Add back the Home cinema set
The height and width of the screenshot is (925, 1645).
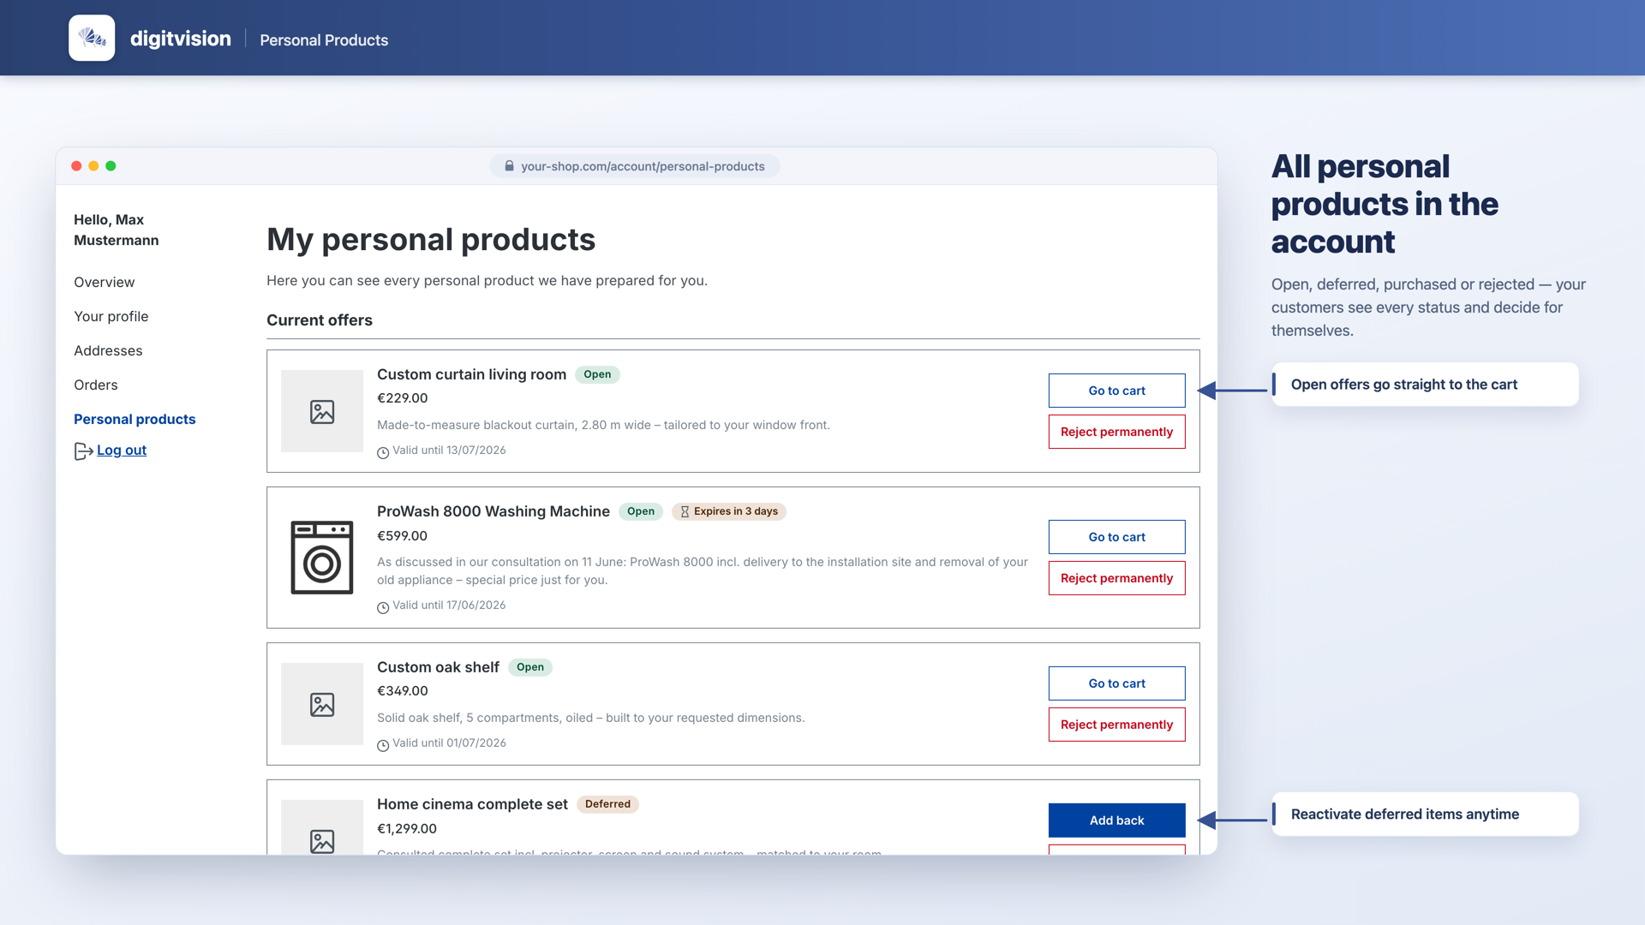coord(1116,821)
